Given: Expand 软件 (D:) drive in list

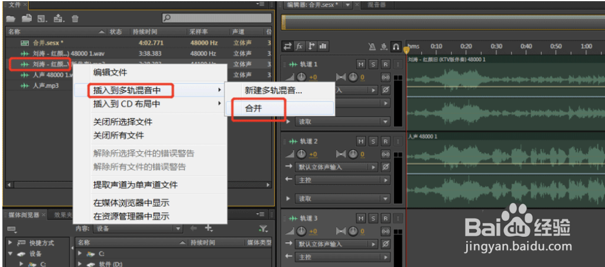Looking at the screenshot, I should pos(80,264).
